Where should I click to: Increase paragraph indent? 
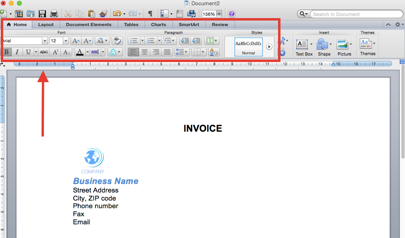[197, 41]
